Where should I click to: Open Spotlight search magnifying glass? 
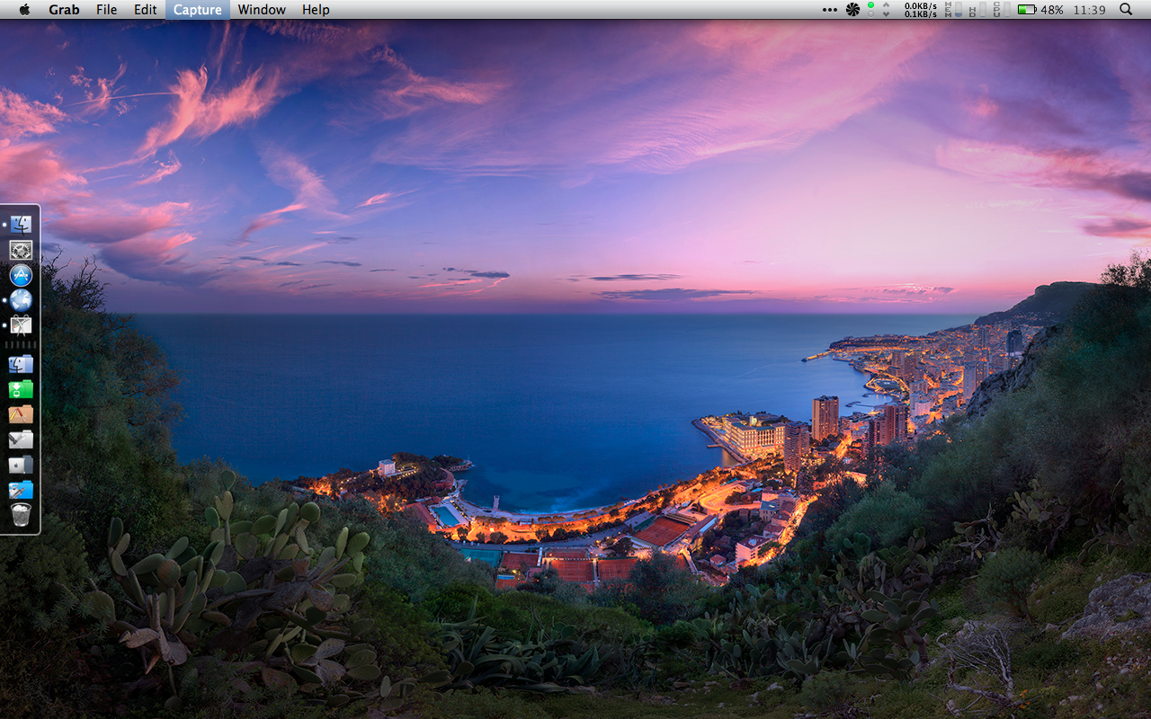point(1126,10)
